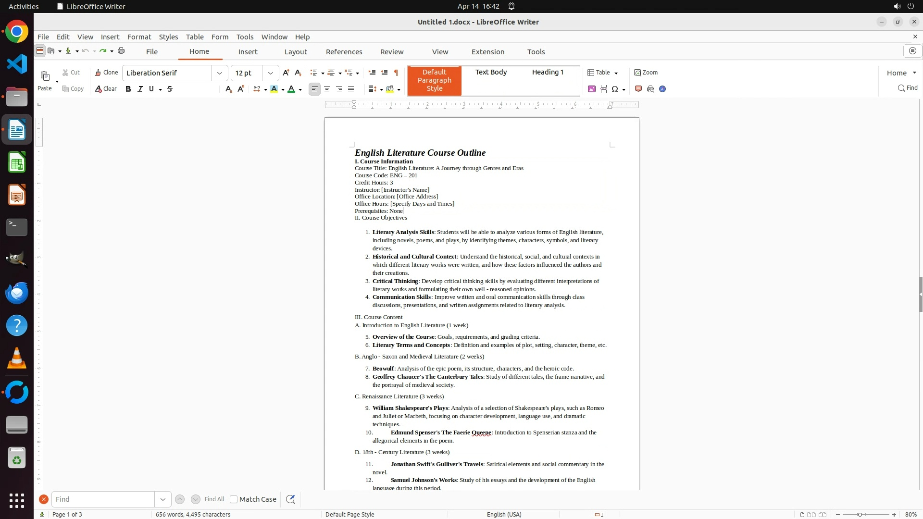Switch to the Layout tab
Viewport: 923px width, 519px height.
click(x=295, y=52)
